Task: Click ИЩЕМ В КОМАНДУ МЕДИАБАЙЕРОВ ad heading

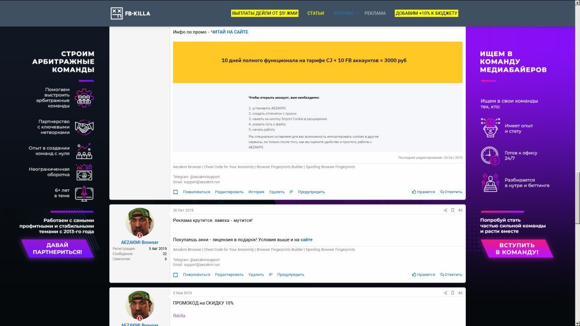Action: 513,62
